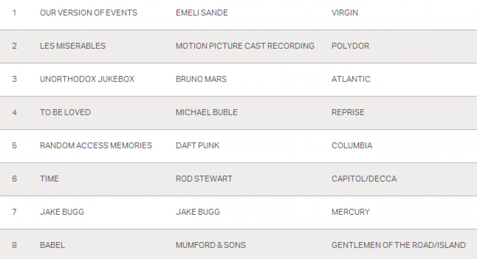Click artist name DAFT PUNK
477x259 pixels.
coord(198,145)
